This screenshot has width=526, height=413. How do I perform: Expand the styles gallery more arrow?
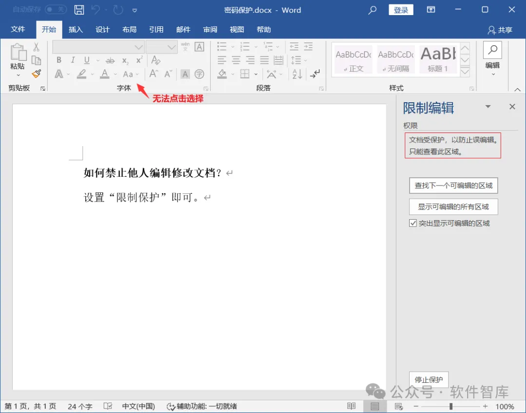point(465,72)
